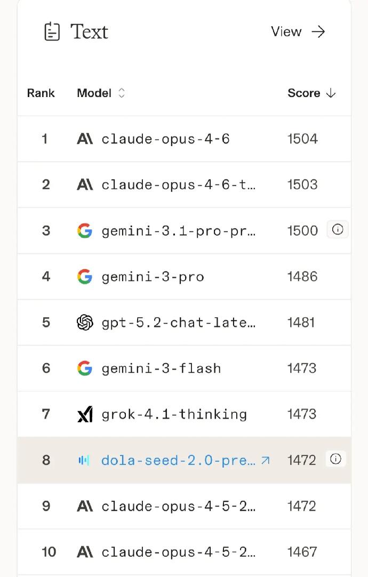Click the Text leaderboard clipboard icon
Image resolution: width=368 pixels, height=577 pixels.
52,31
